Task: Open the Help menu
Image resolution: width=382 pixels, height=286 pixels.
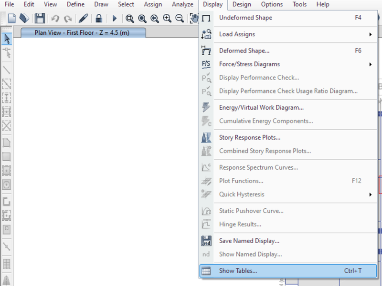Action: (x=323, y=4)
